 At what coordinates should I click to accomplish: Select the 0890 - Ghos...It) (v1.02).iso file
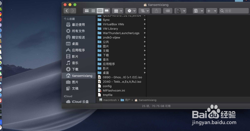121,77
